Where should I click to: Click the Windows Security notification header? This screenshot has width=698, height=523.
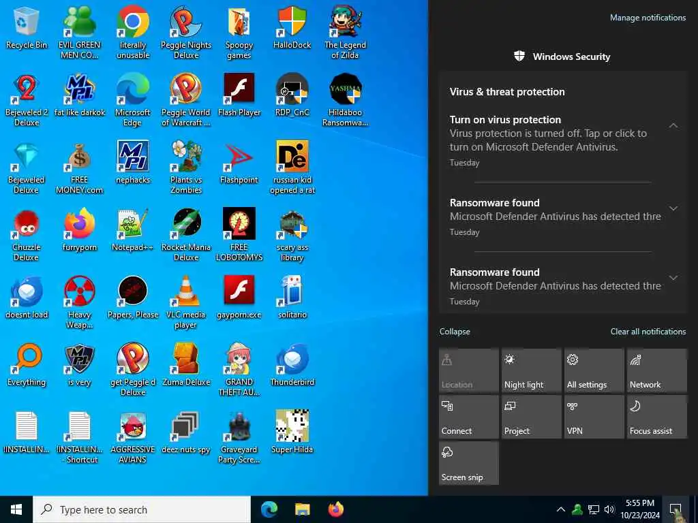[x=562, y=57]
